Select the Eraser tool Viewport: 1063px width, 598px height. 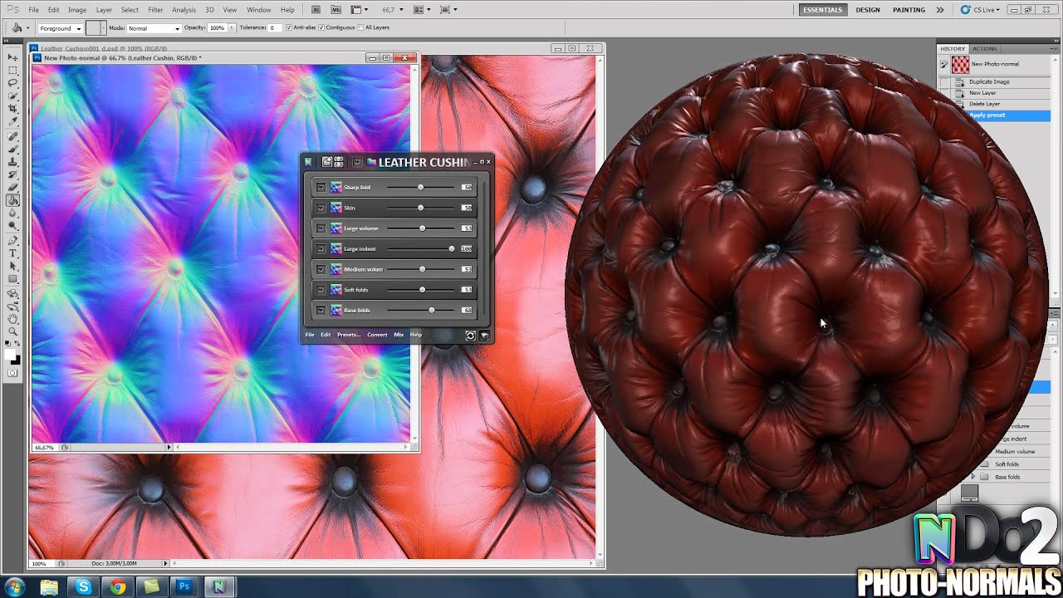pos(13,188)
